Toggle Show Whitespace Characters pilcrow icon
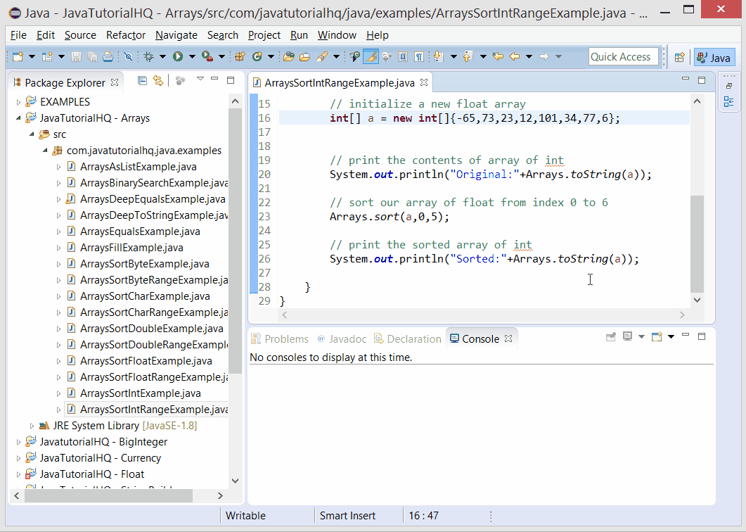Screen dimensions: 746x532 pos(419,57)
